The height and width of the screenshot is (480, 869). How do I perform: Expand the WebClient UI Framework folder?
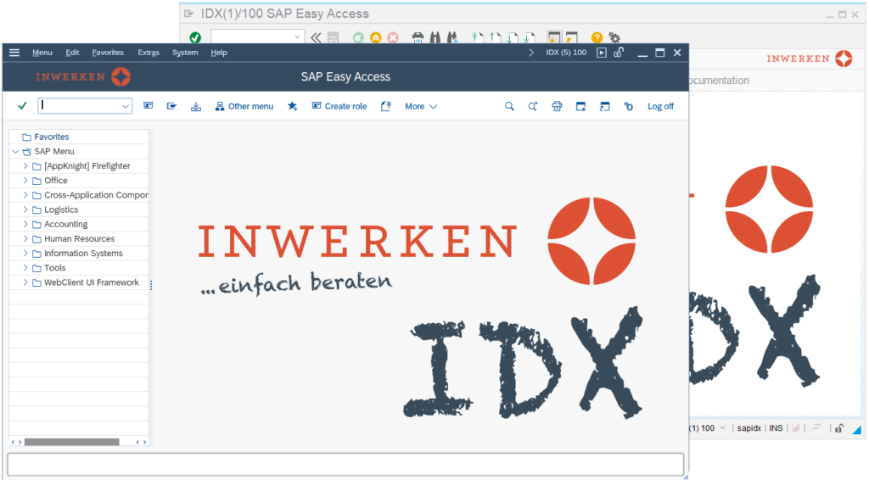click(25, 282)
